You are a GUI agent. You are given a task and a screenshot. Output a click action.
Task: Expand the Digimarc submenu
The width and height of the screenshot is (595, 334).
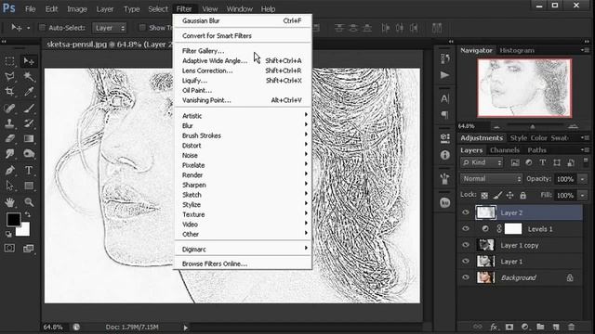(243, 249)
